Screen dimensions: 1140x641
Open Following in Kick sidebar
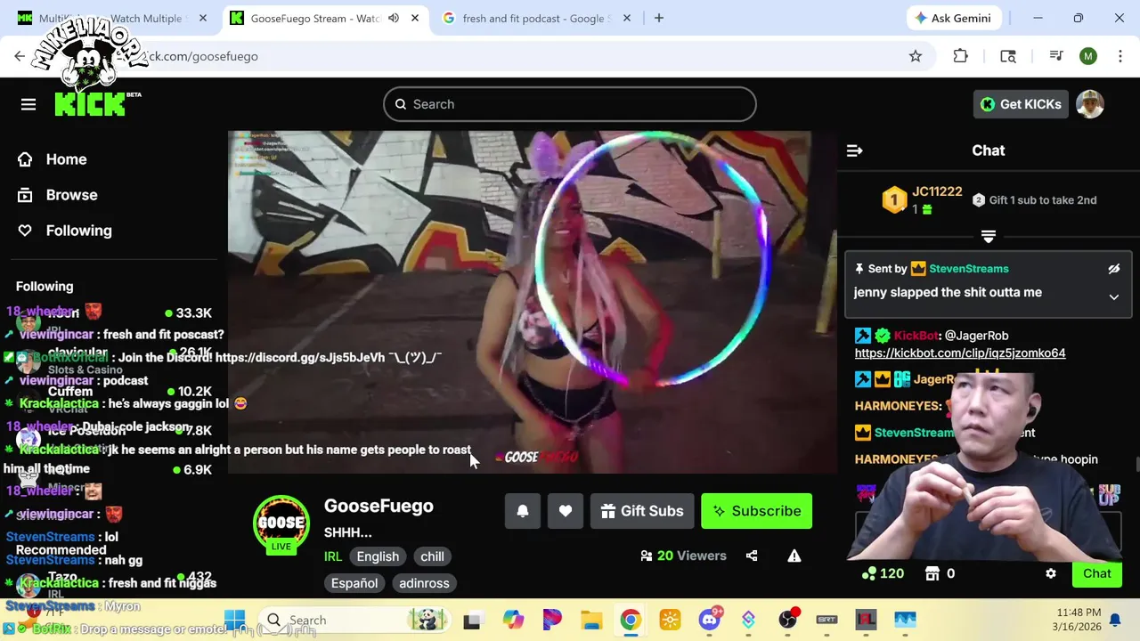[x=78, y=231]
